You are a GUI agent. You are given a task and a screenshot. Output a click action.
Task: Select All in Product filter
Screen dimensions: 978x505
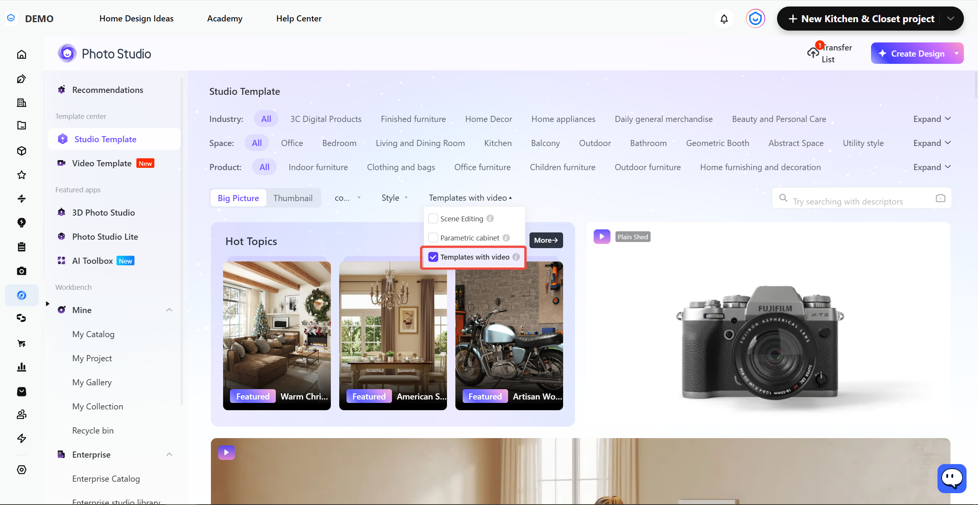[264, 167]
